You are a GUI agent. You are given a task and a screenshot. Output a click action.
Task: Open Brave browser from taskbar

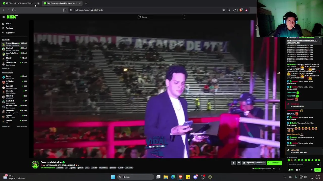pyautogui.click(x=180, y=177)
